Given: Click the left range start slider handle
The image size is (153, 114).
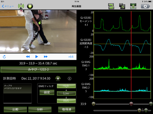Looking at the screenshot, I should coord(94,104).
